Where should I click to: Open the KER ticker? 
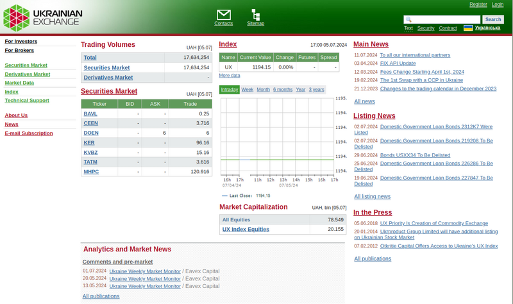coord(89,143)
